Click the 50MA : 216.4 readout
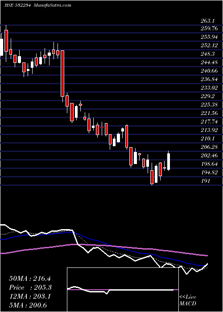The width and height of the screenshot is (223, 312). coord(30,278)
